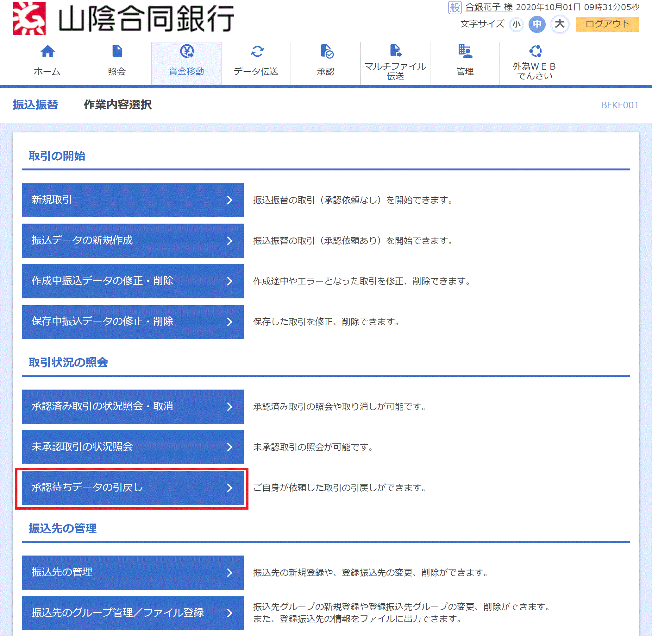Click the 取引状況の照会 section heading
The height and width of the screenshot is (636, 652).
[68, 362]
